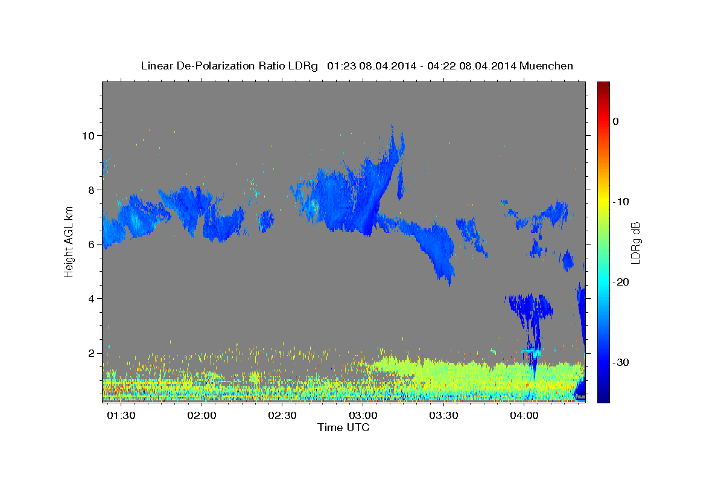Image resolution: width=724 pixels, height=483 pixels.
Task: Click the 03:00 time tick label
Action: [x=363, y=415]
